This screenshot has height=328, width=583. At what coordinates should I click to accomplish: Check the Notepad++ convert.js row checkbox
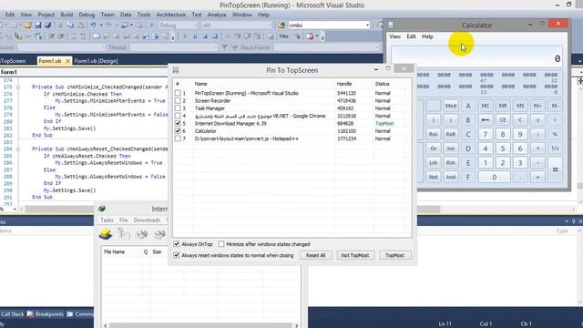[x=178, y=138]
